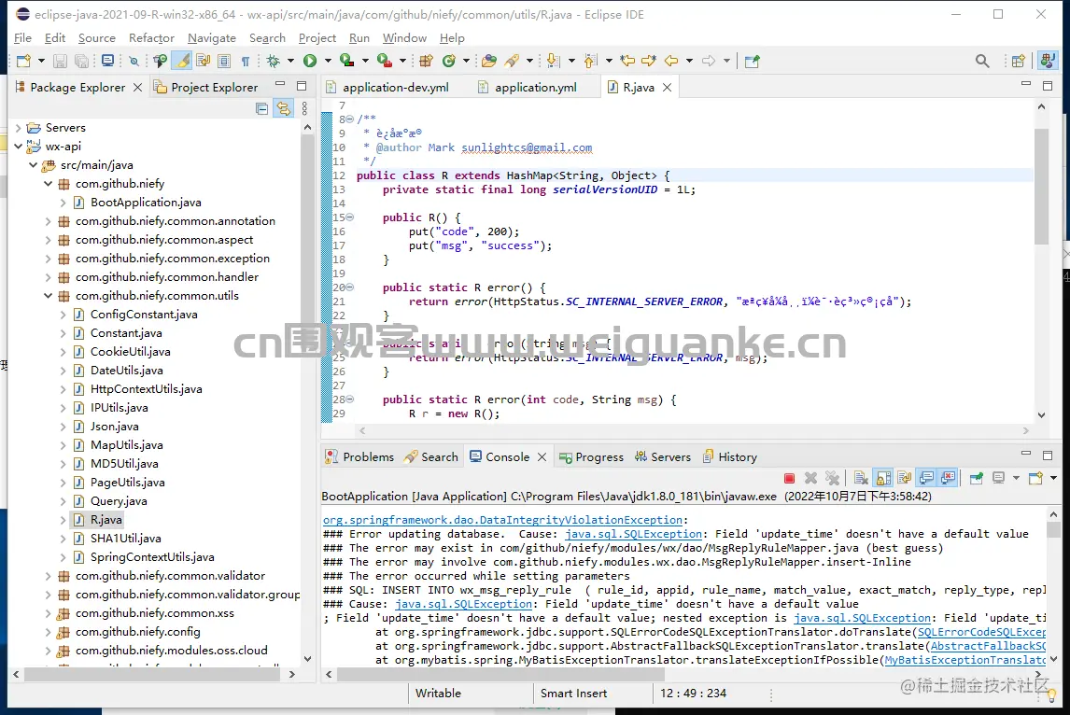Run the application with green play button

310,61
